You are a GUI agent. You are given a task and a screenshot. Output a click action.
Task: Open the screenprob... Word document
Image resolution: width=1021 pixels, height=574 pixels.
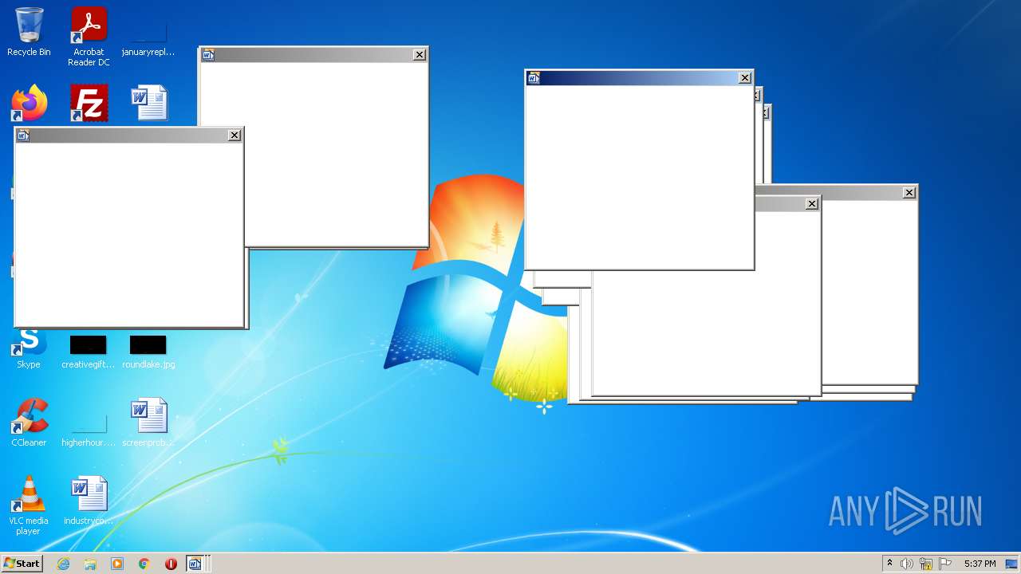(x=149, y=423)
